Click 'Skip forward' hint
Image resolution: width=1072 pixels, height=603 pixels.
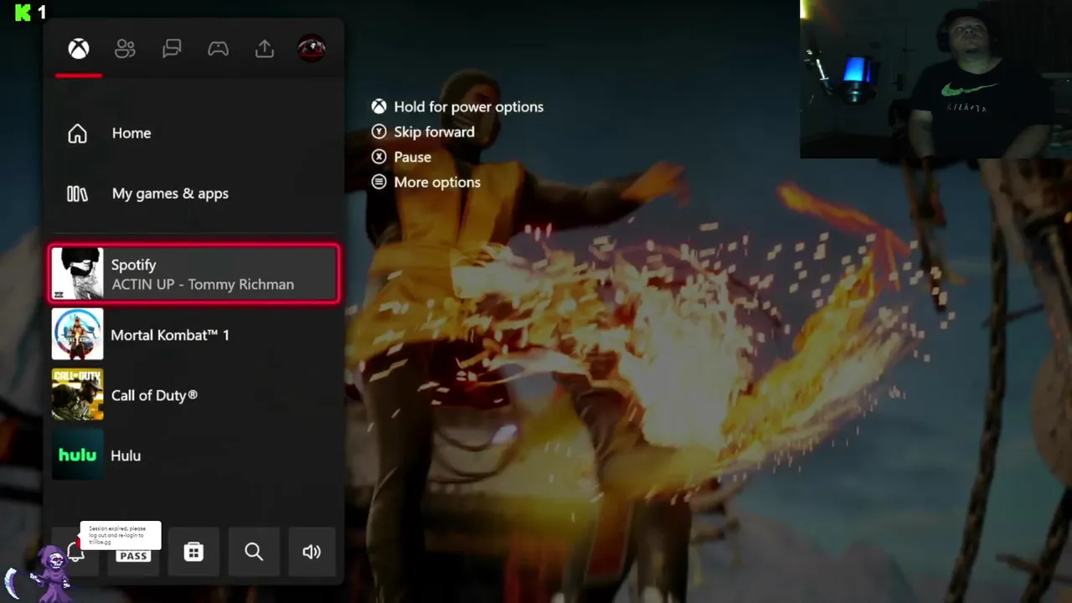click(x=434, y=131)
